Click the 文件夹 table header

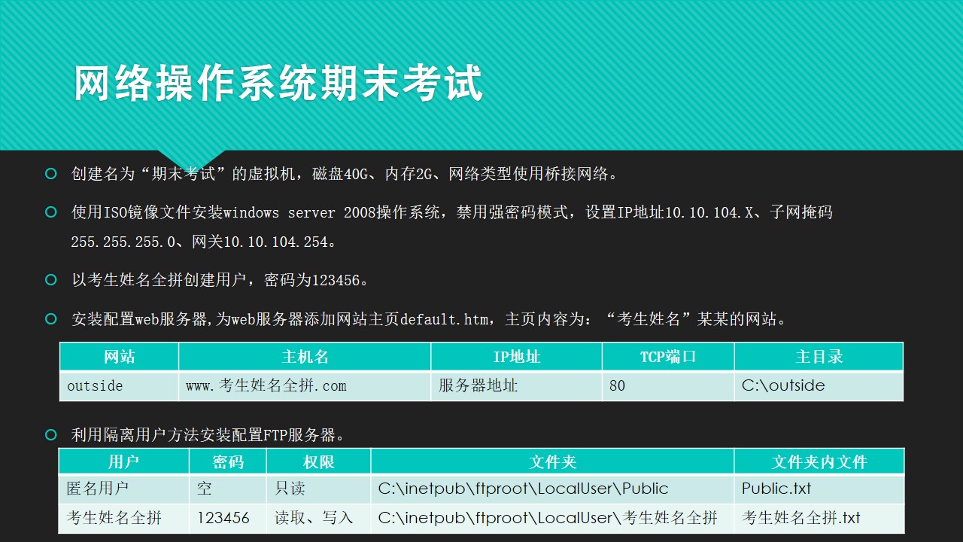tap(552, 461)
